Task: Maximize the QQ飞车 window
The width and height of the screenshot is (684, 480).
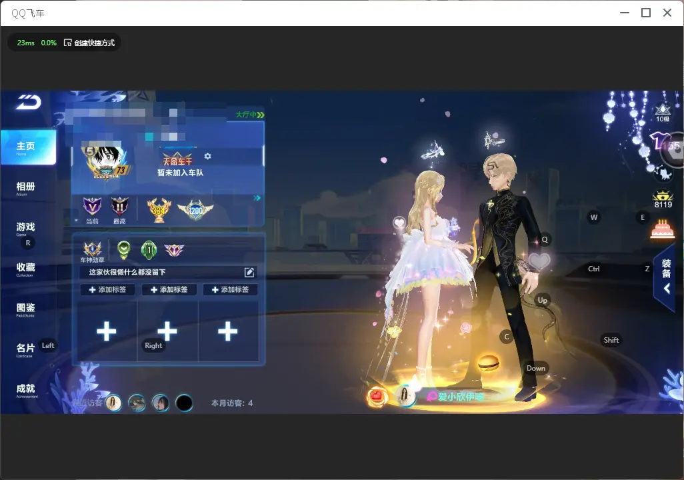Action: (x=646, y=13)
